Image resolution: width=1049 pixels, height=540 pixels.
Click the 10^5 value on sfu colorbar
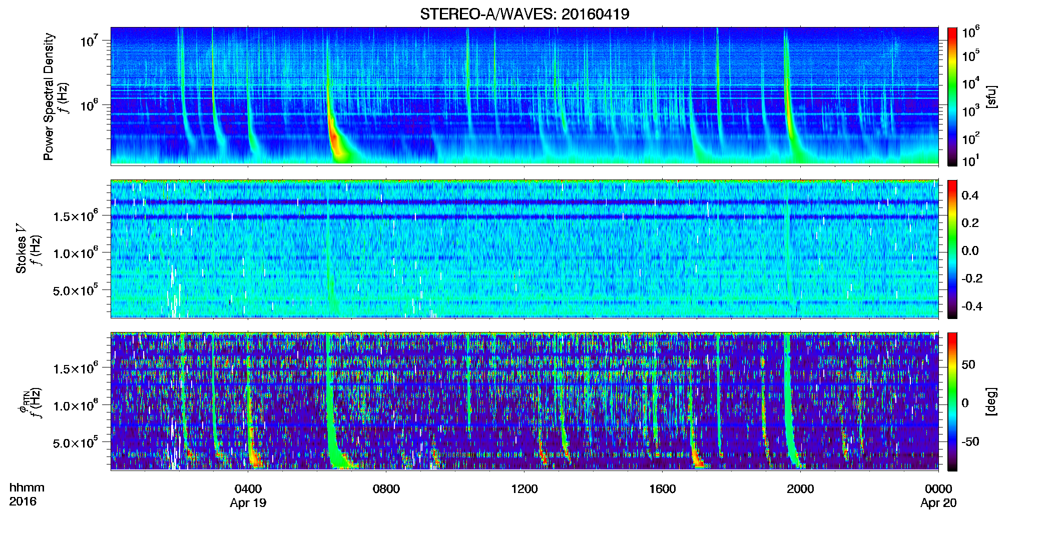click(x=971, y=55)
